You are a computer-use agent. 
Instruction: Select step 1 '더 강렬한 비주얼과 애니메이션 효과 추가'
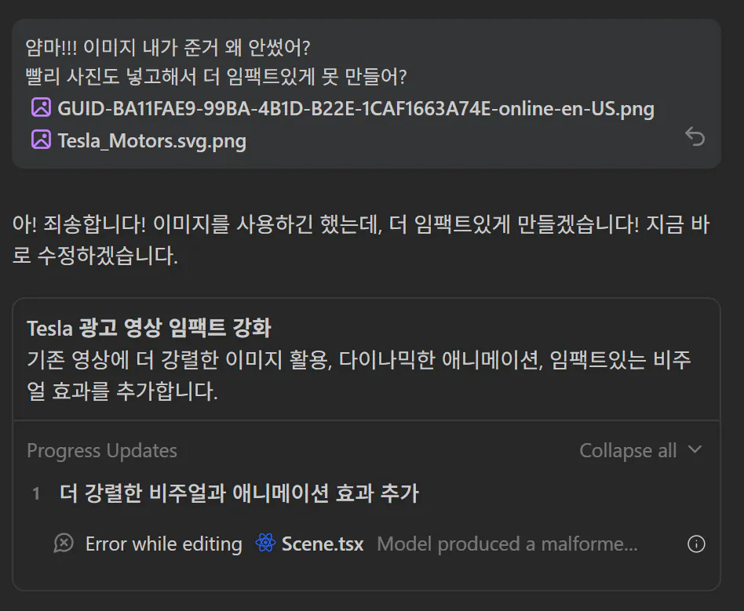(239, 493)
